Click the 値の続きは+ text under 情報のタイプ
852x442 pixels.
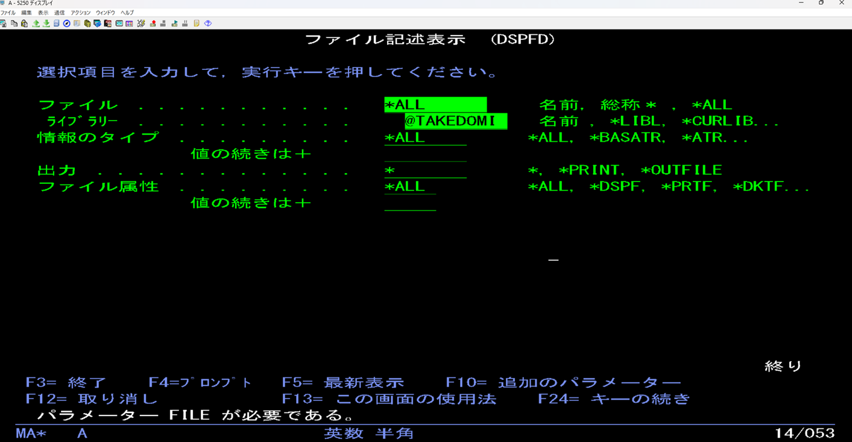coord(251,154)
